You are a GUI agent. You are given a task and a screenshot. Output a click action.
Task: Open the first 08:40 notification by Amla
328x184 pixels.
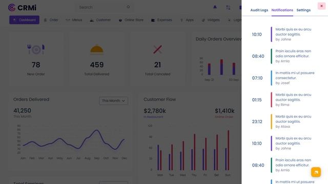pyautogui.click(x=284, y=56)
